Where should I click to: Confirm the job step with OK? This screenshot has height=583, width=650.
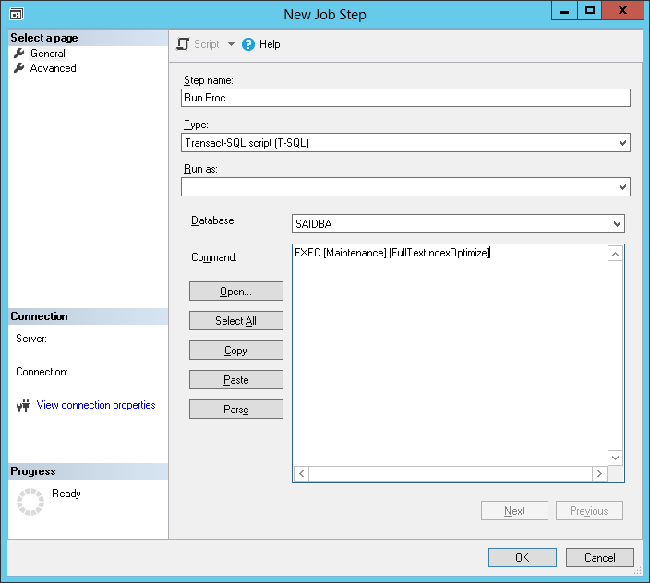coord(522,558)
